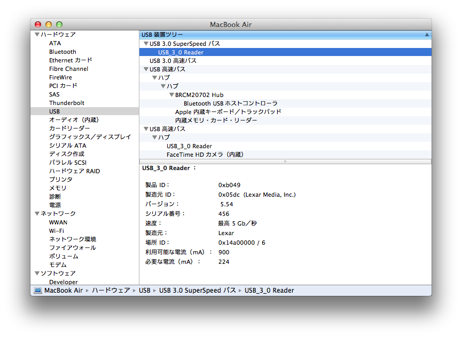This screenshot has width=462, height=338.
Task: Click location ID 0x14a00000 / 6
Action: click(241, 243)
